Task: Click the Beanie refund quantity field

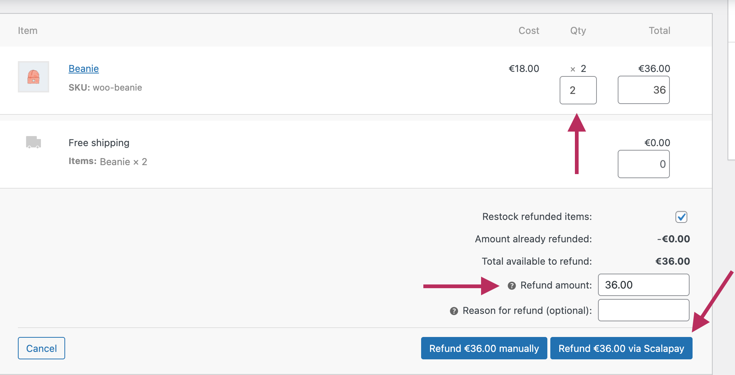Action: click(x=578, y=90)
